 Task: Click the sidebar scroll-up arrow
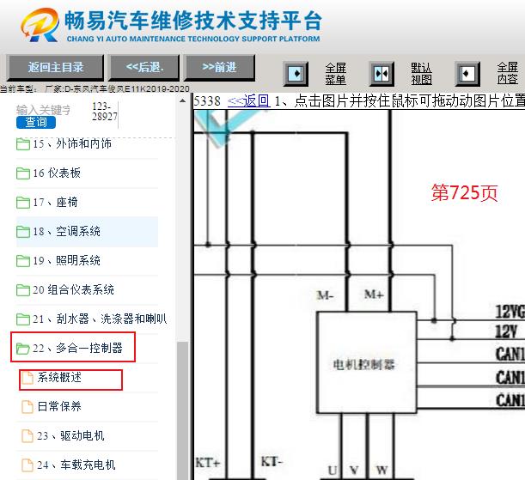point(182,100)
